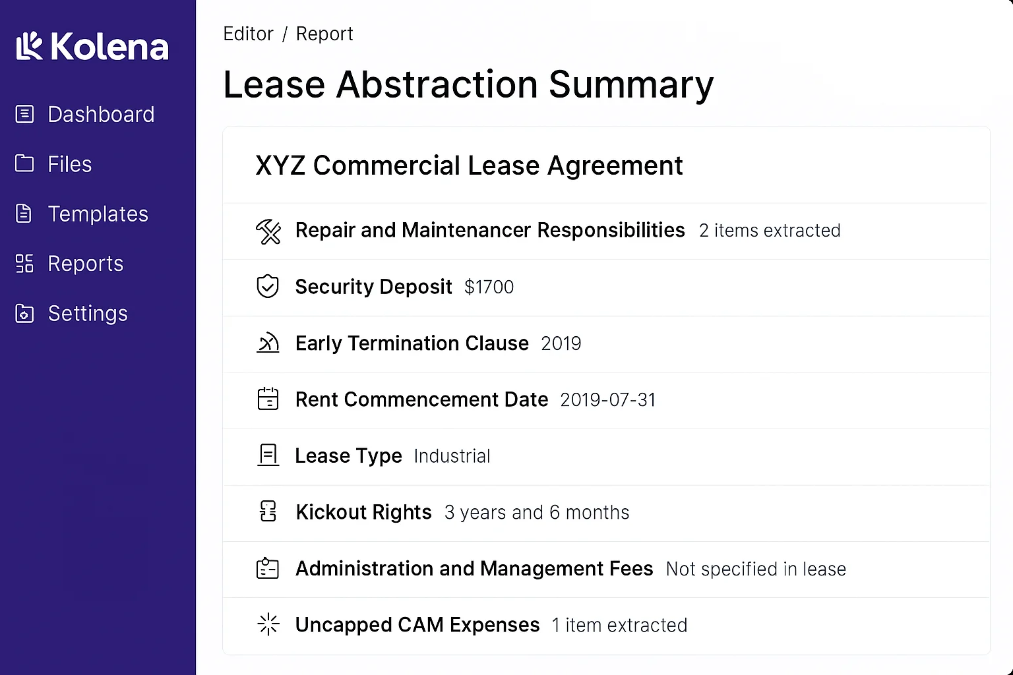1013x675 pixels.
Task: Click the XYZ Commercial Lease Agreement heading
Action: (x=468, y=165)
